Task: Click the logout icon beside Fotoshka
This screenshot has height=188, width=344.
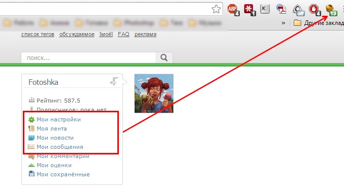Action: 114,81
